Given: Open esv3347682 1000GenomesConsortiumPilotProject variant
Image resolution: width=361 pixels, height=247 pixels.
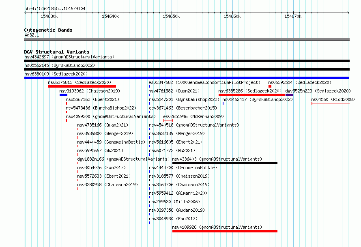Looking at the screenshot, I should pos(204,82).
